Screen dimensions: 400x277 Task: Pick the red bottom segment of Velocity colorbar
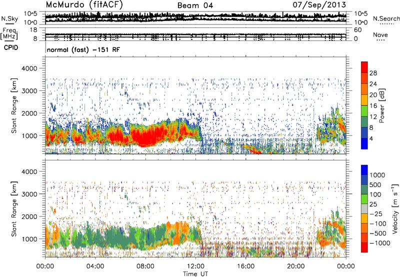click(x=364, y=247)
